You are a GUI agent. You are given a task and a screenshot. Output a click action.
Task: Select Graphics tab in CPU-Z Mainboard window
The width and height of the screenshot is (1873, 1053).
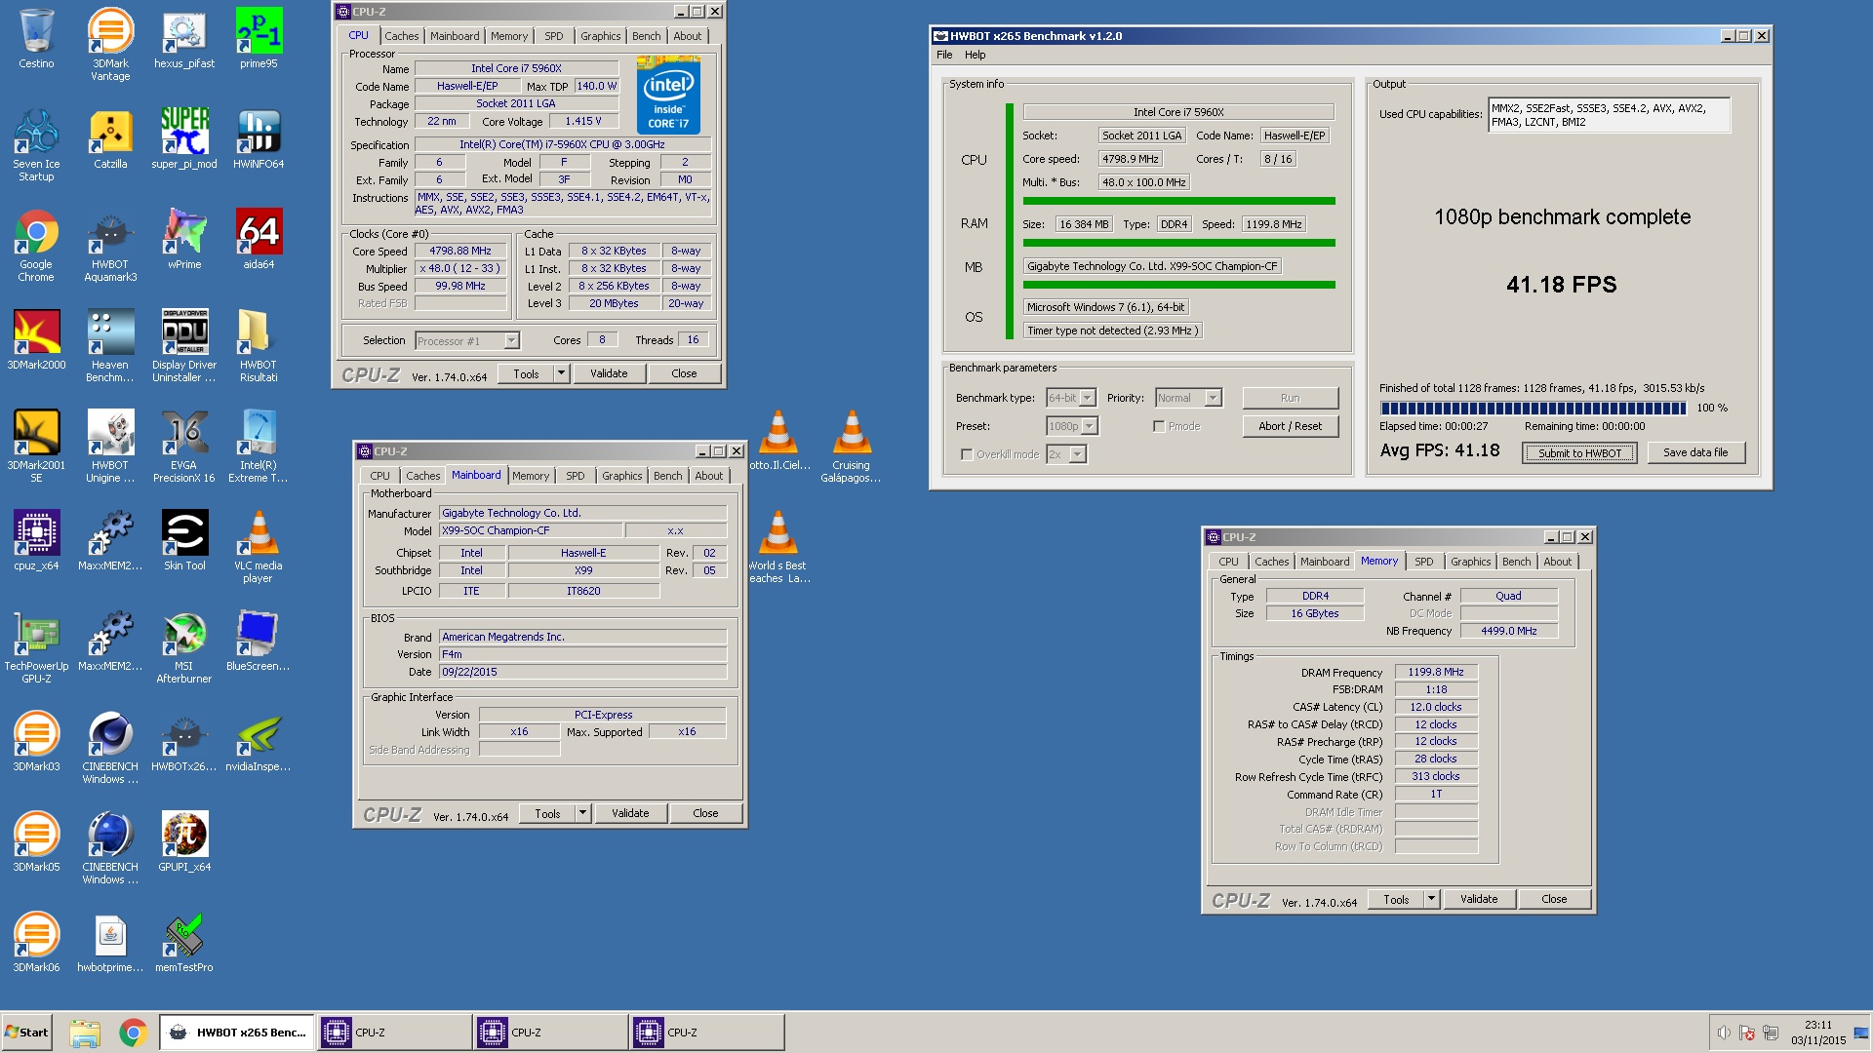click(621, 476)
